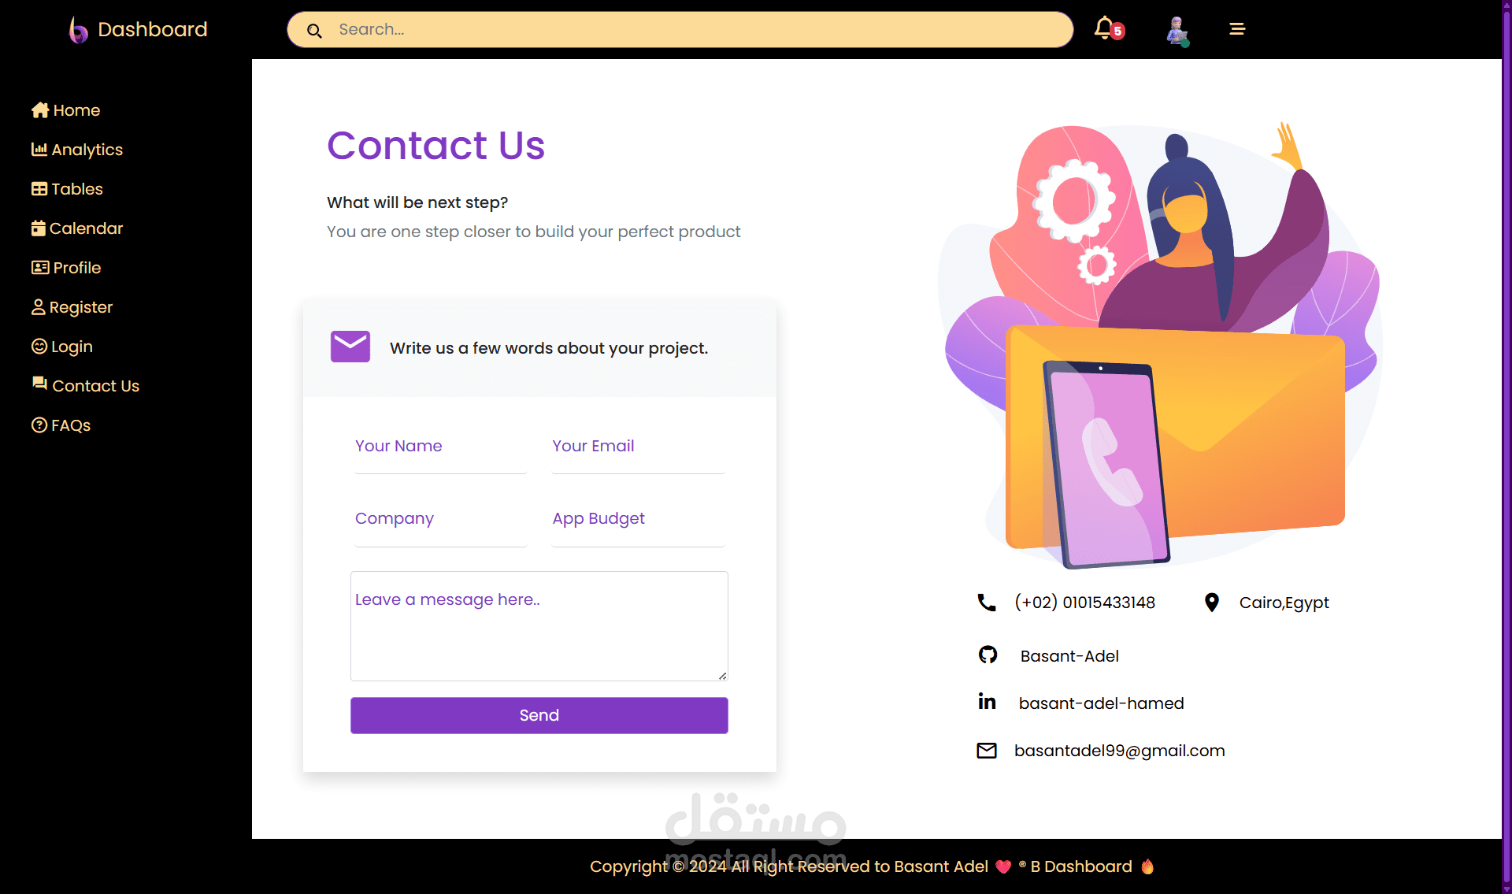Click the LinkedIn icon beside basant-adel-hamed
The image size is (1512, 894).
(987, 701)
